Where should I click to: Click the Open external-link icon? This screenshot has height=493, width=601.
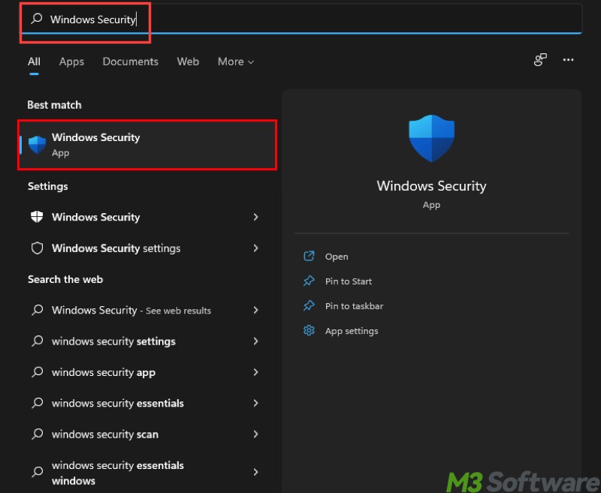(x=309, y=256)
